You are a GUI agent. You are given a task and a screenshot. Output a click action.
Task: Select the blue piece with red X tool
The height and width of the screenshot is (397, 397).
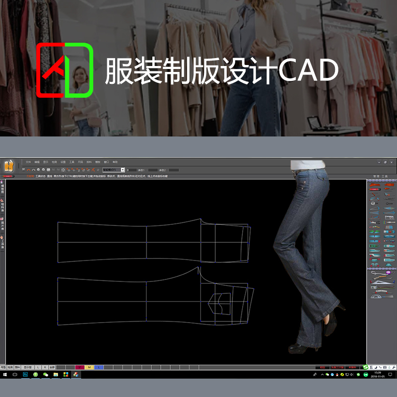point(375,241)
